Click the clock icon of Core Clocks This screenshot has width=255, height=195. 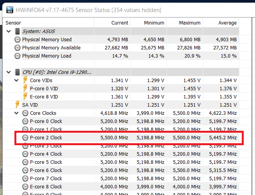coord(25,113)
